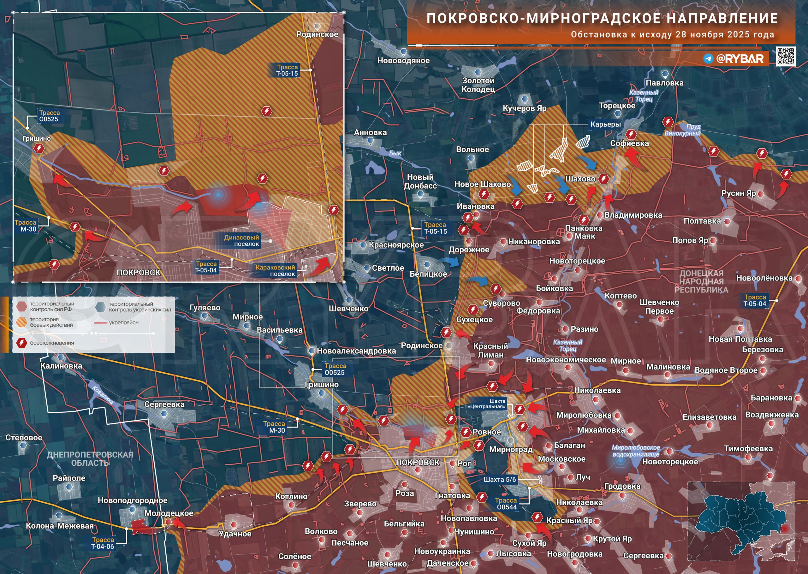Click the Карьеры callout label
The height and width of the screenshot is (574, 808).
(x=605, y=124)
